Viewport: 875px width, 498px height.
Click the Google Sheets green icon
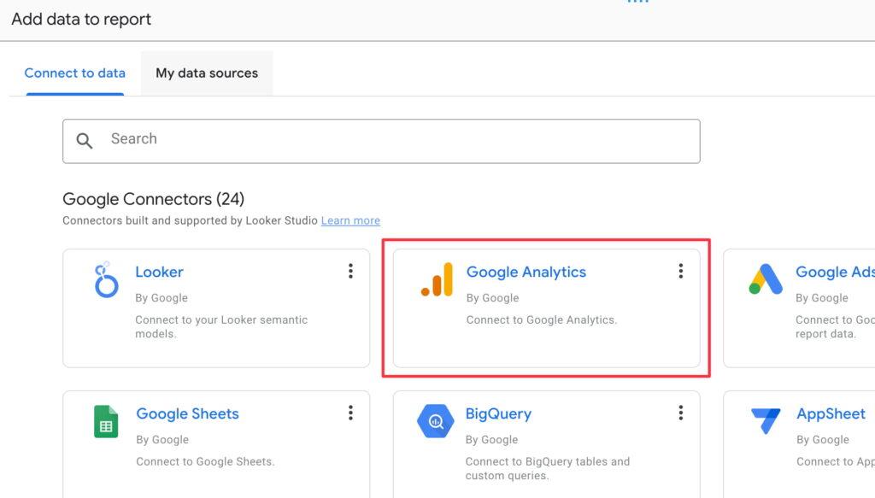(106, 422)
